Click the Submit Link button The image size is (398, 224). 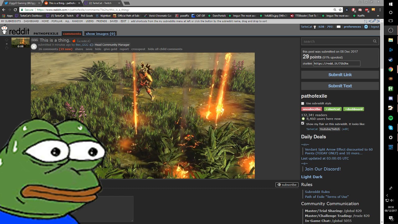[340, 75]
